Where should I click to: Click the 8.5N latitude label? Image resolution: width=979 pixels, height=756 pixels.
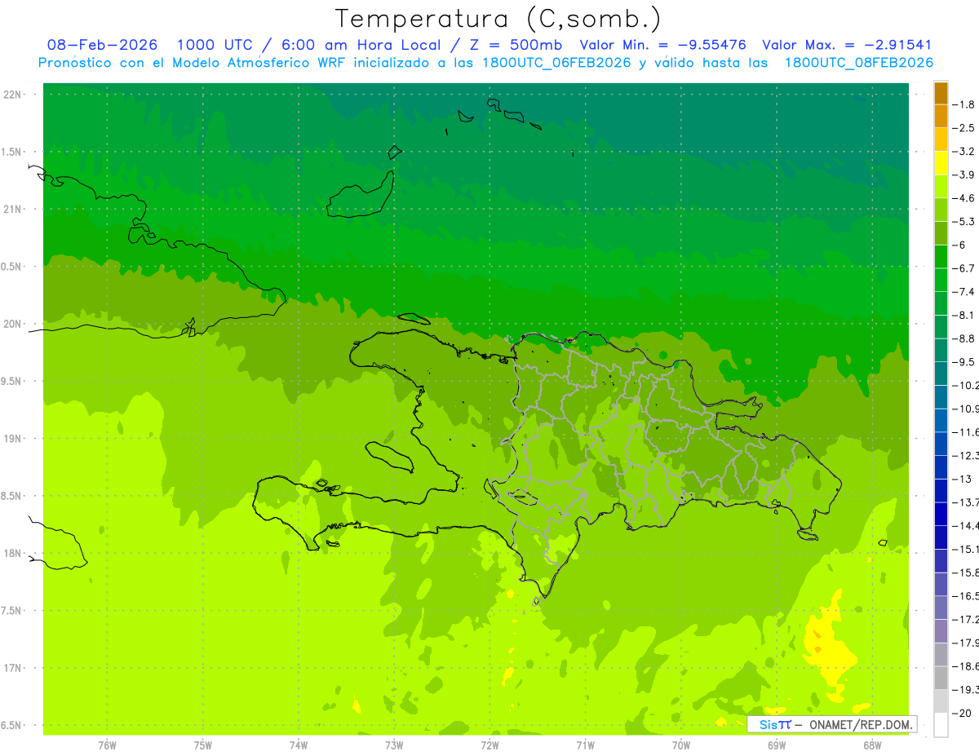point(12,496)
